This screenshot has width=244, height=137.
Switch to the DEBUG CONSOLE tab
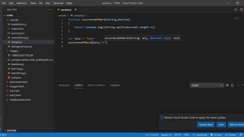[96, 85]
